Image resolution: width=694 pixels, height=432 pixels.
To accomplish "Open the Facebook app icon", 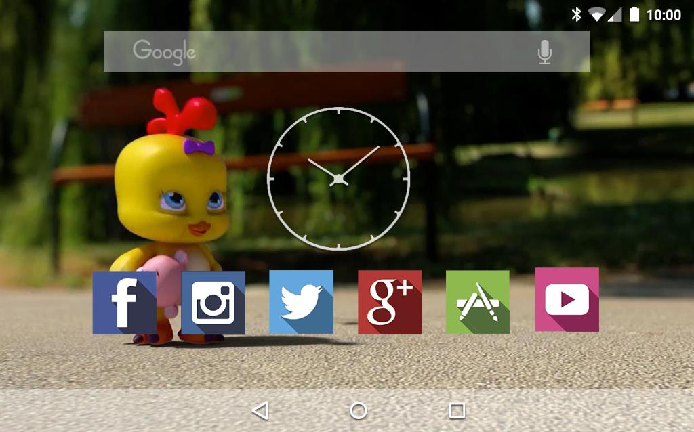I will pos(125,303).
